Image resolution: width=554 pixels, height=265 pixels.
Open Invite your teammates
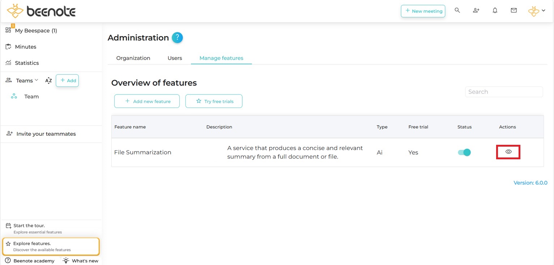(46, 134)
